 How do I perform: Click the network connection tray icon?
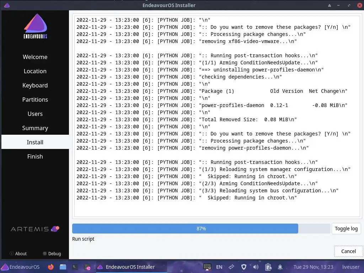coord(231,267)
